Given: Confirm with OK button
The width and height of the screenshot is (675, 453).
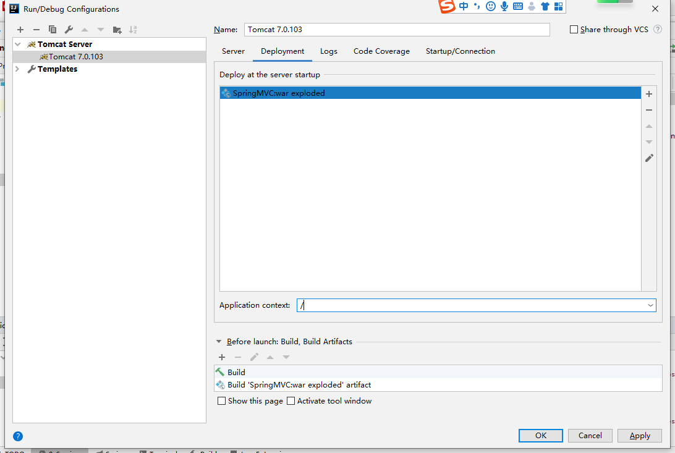Looking at the screenshot, I should click(541, 435).
